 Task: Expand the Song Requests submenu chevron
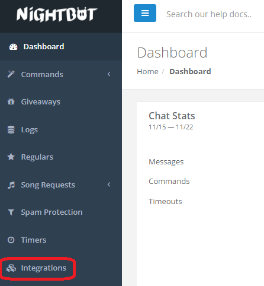click(x=109, y=185)
